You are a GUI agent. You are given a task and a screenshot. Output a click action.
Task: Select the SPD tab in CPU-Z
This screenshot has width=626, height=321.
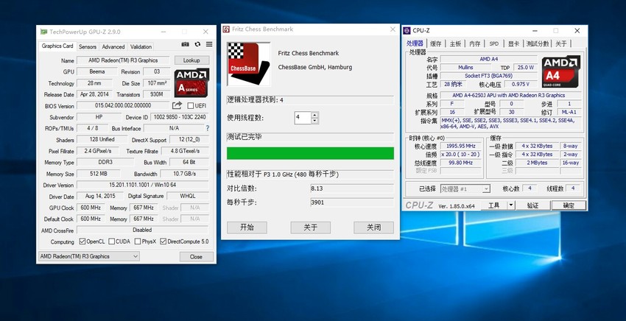tap(494, 43)
